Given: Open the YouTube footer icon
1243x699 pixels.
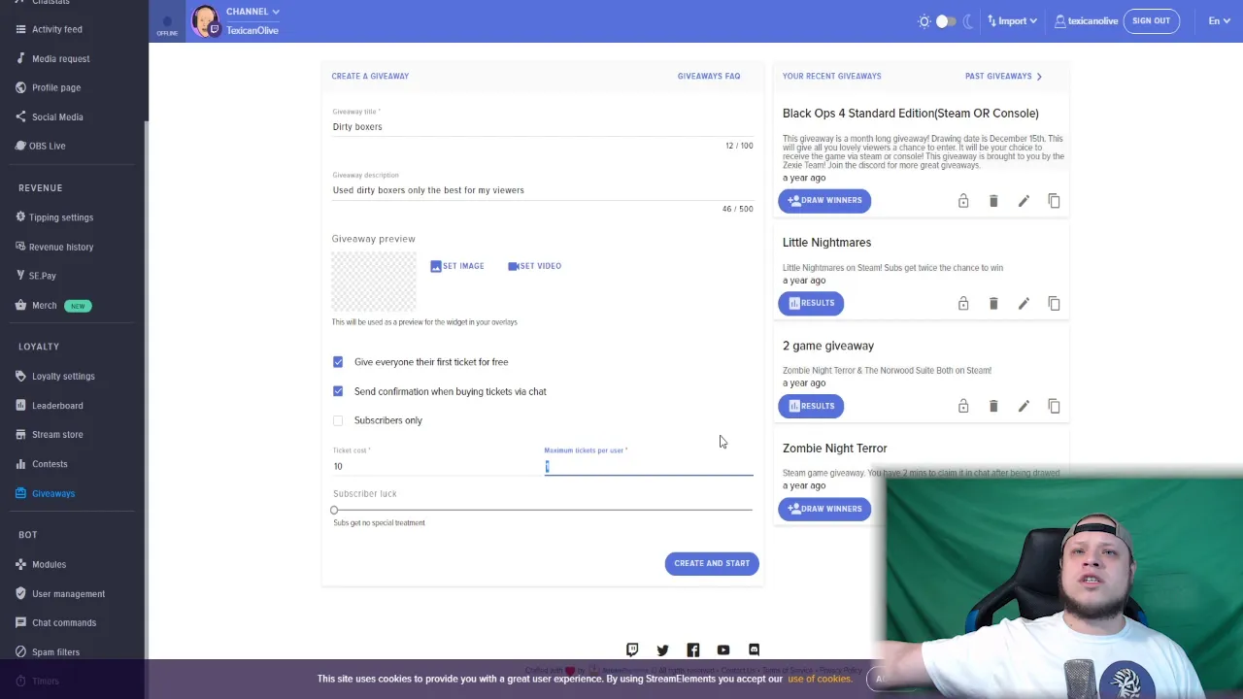Looking at the screenshot, I should 723,650.
